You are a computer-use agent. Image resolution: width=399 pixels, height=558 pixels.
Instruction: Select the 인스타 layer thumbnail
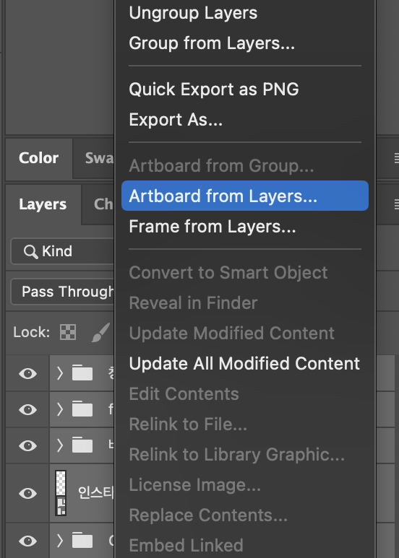pos(61,493)
